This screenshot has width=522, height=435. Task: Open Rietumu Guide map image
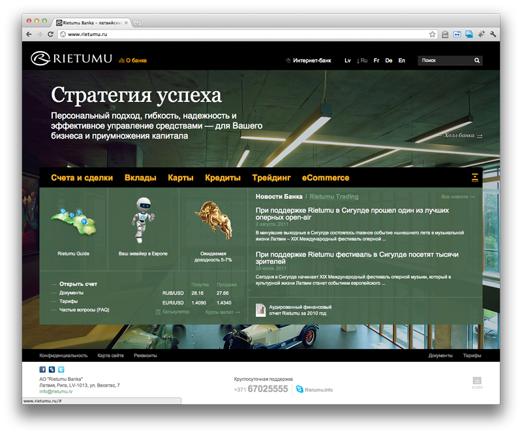74,221
